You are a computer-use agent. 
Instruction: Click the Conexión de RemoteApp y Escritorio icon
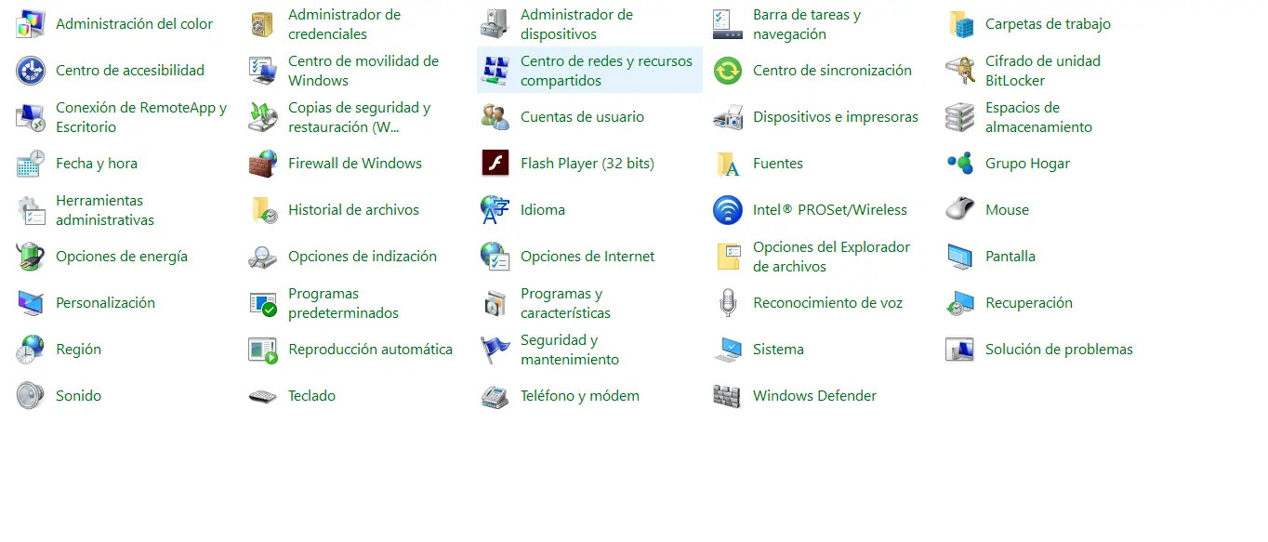[x=31, y=117]
